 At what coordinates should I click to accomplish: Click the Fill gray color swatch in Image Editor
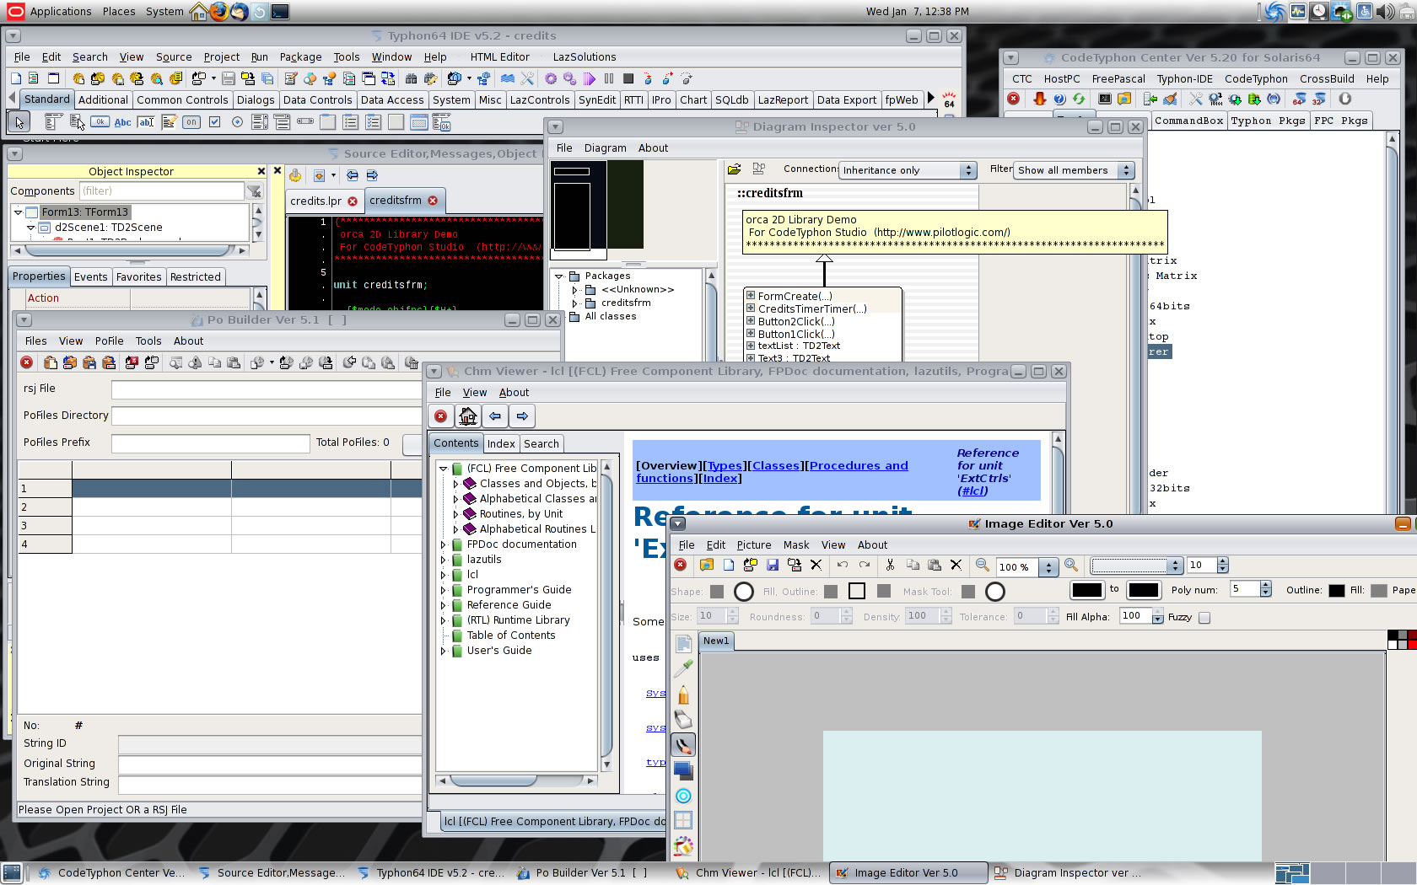click(x=1379, y=591)
